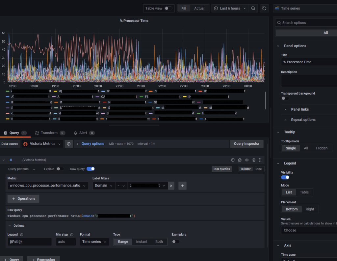Screen dimensions: 337x261
Task: Refresh the dashboard with the refresh icon
Action: click(264, 9)
